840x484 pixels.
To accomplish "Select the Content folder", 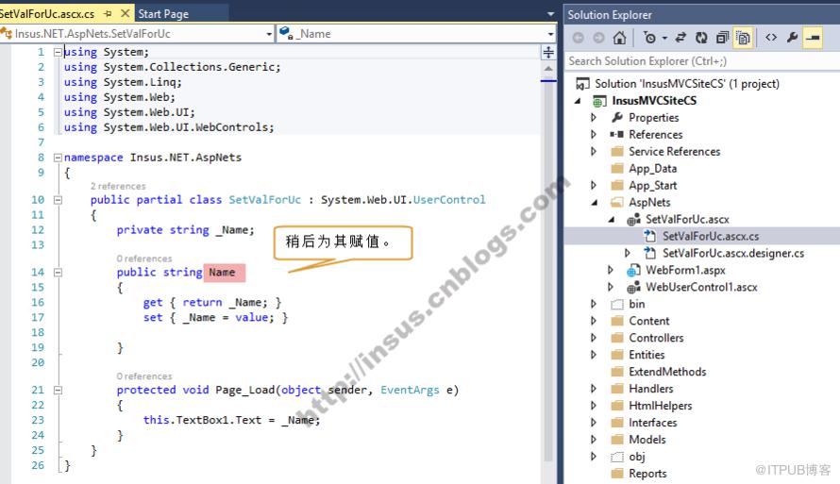I will pyautogui.click(x=648, y=321).
